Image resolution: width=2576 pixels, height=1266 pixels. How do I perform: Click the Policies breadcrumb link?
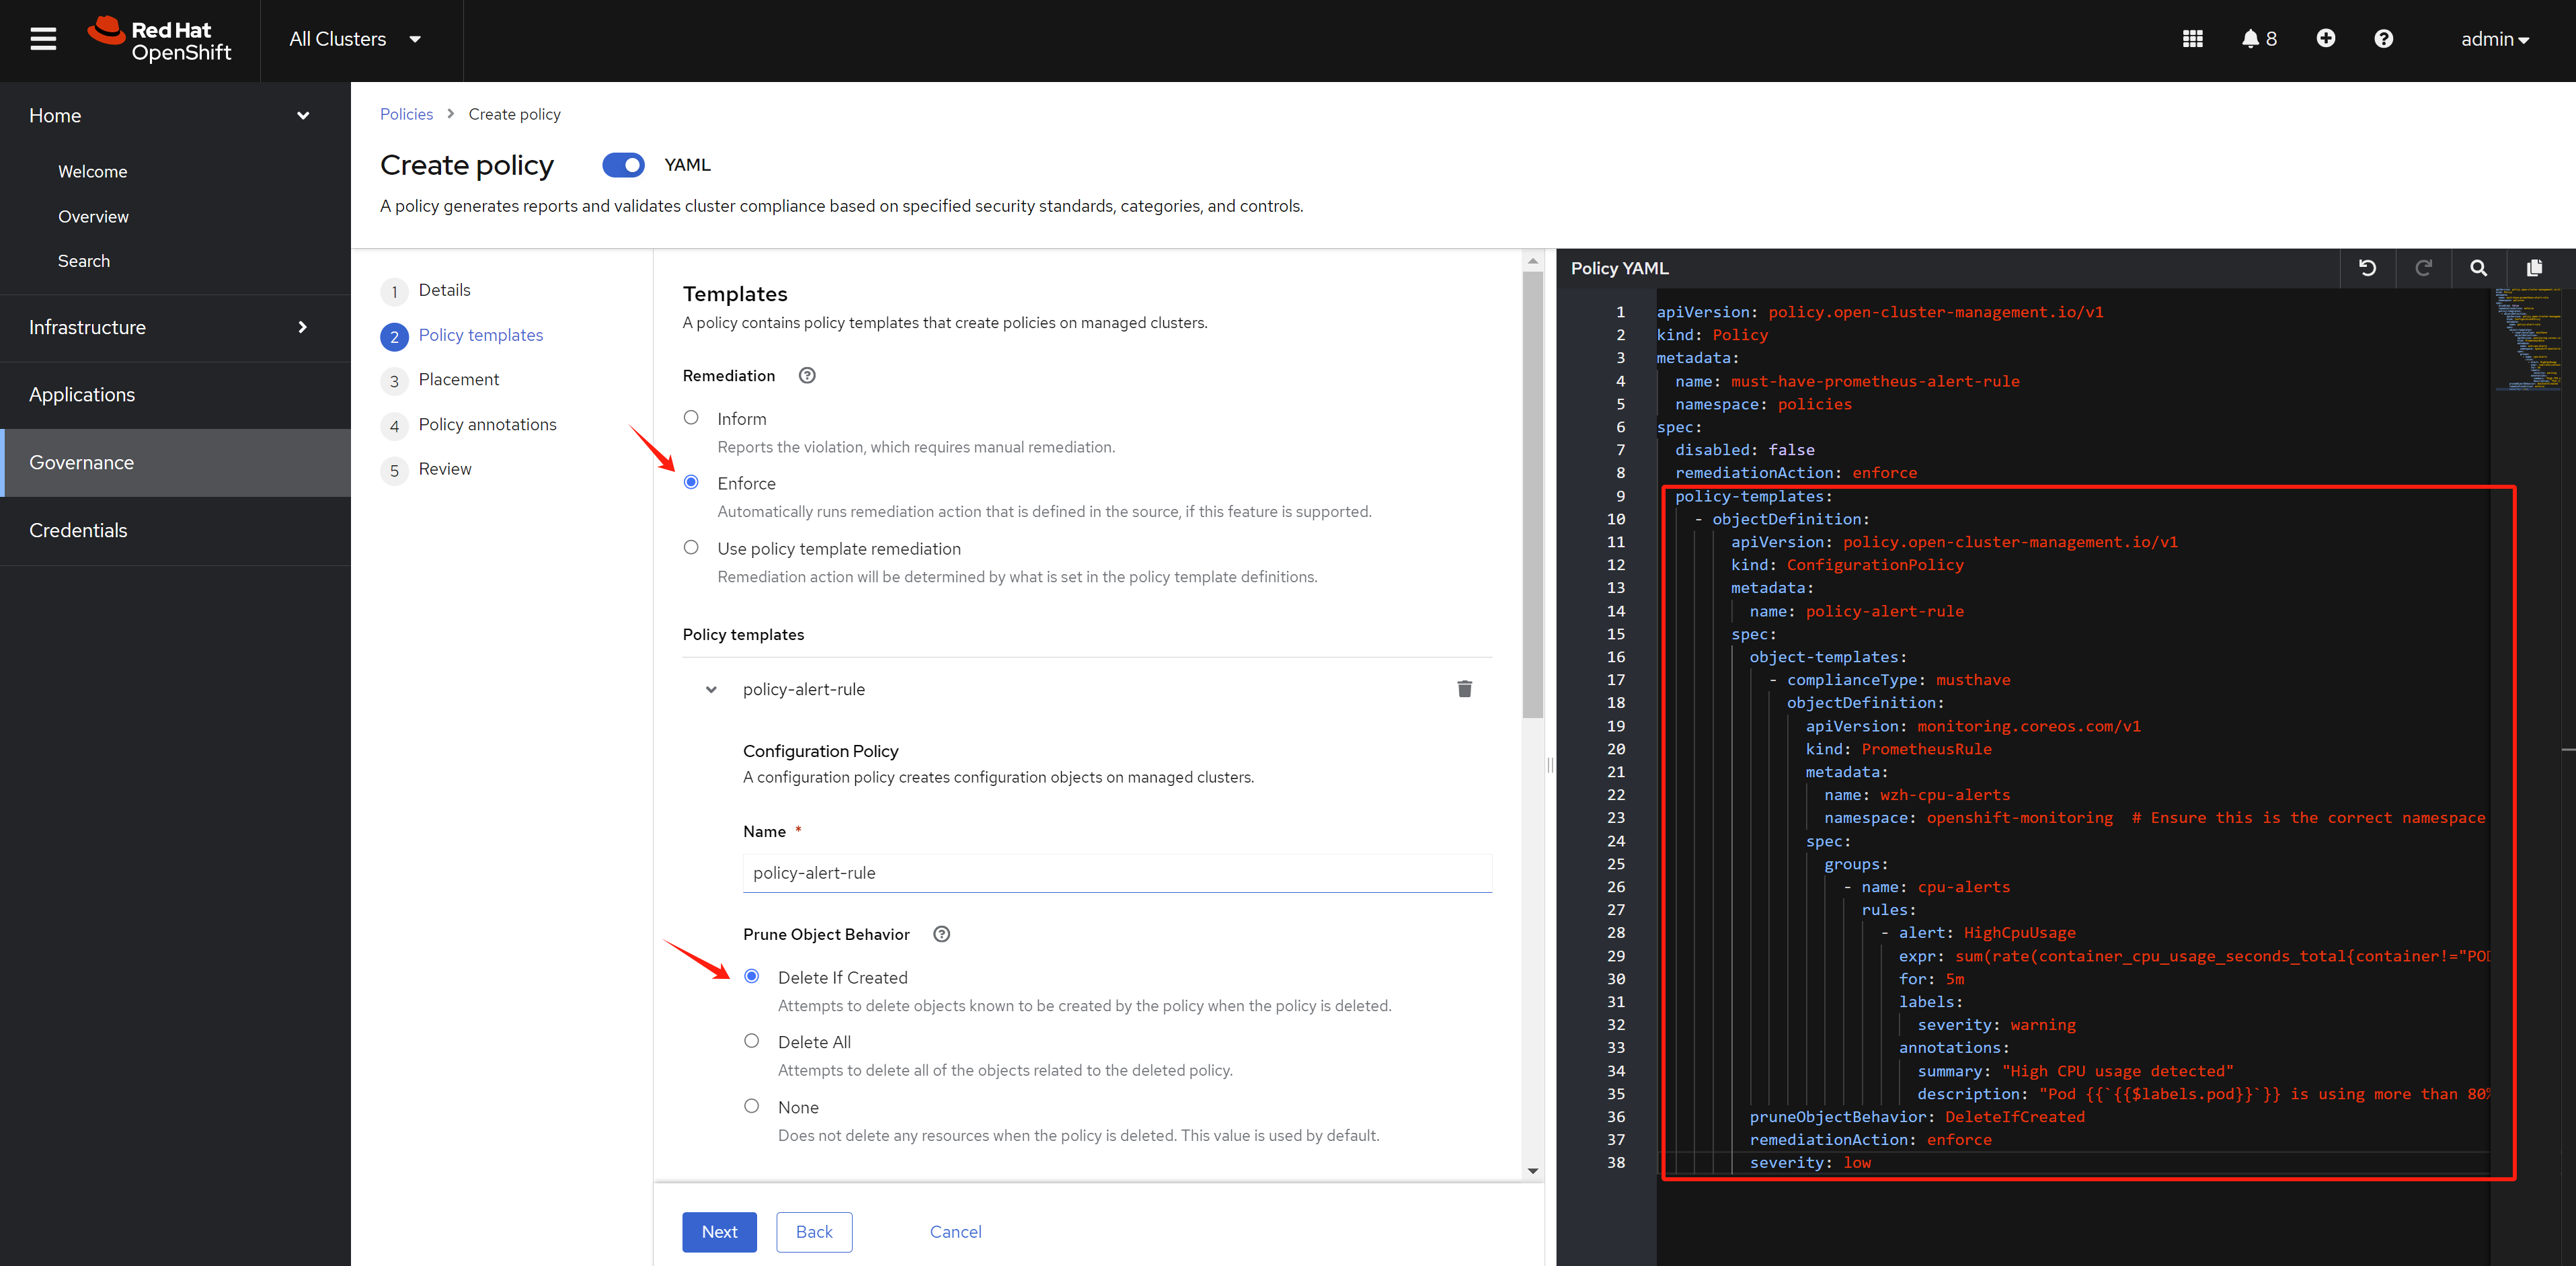coord(406,114)
